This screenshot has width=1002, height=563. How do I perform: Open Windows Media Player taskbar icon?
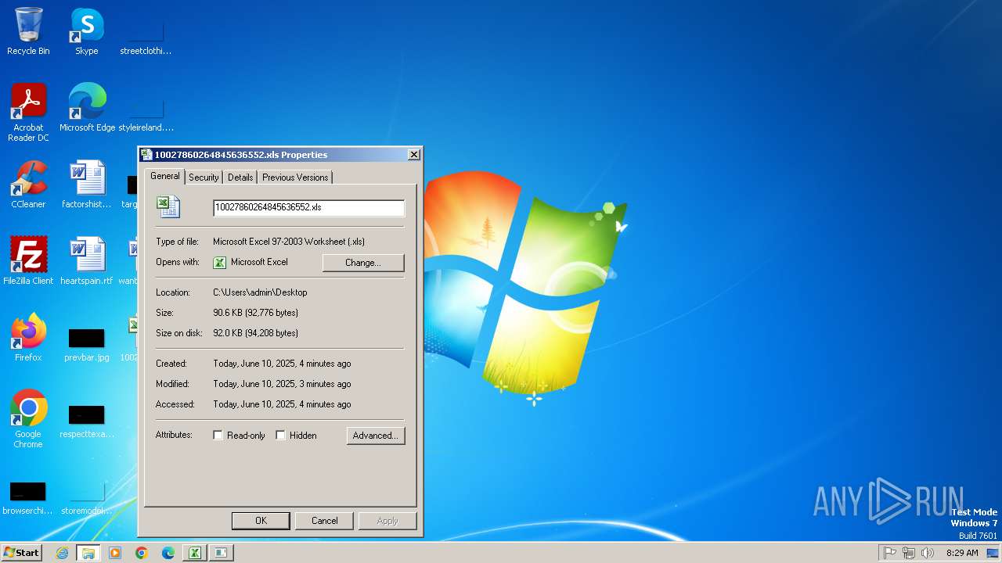coord(115,553)
